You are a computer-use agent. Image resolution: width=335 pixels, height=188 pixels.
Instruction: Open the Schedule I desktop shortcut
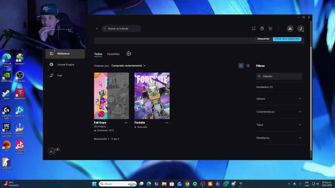[20, 59]
